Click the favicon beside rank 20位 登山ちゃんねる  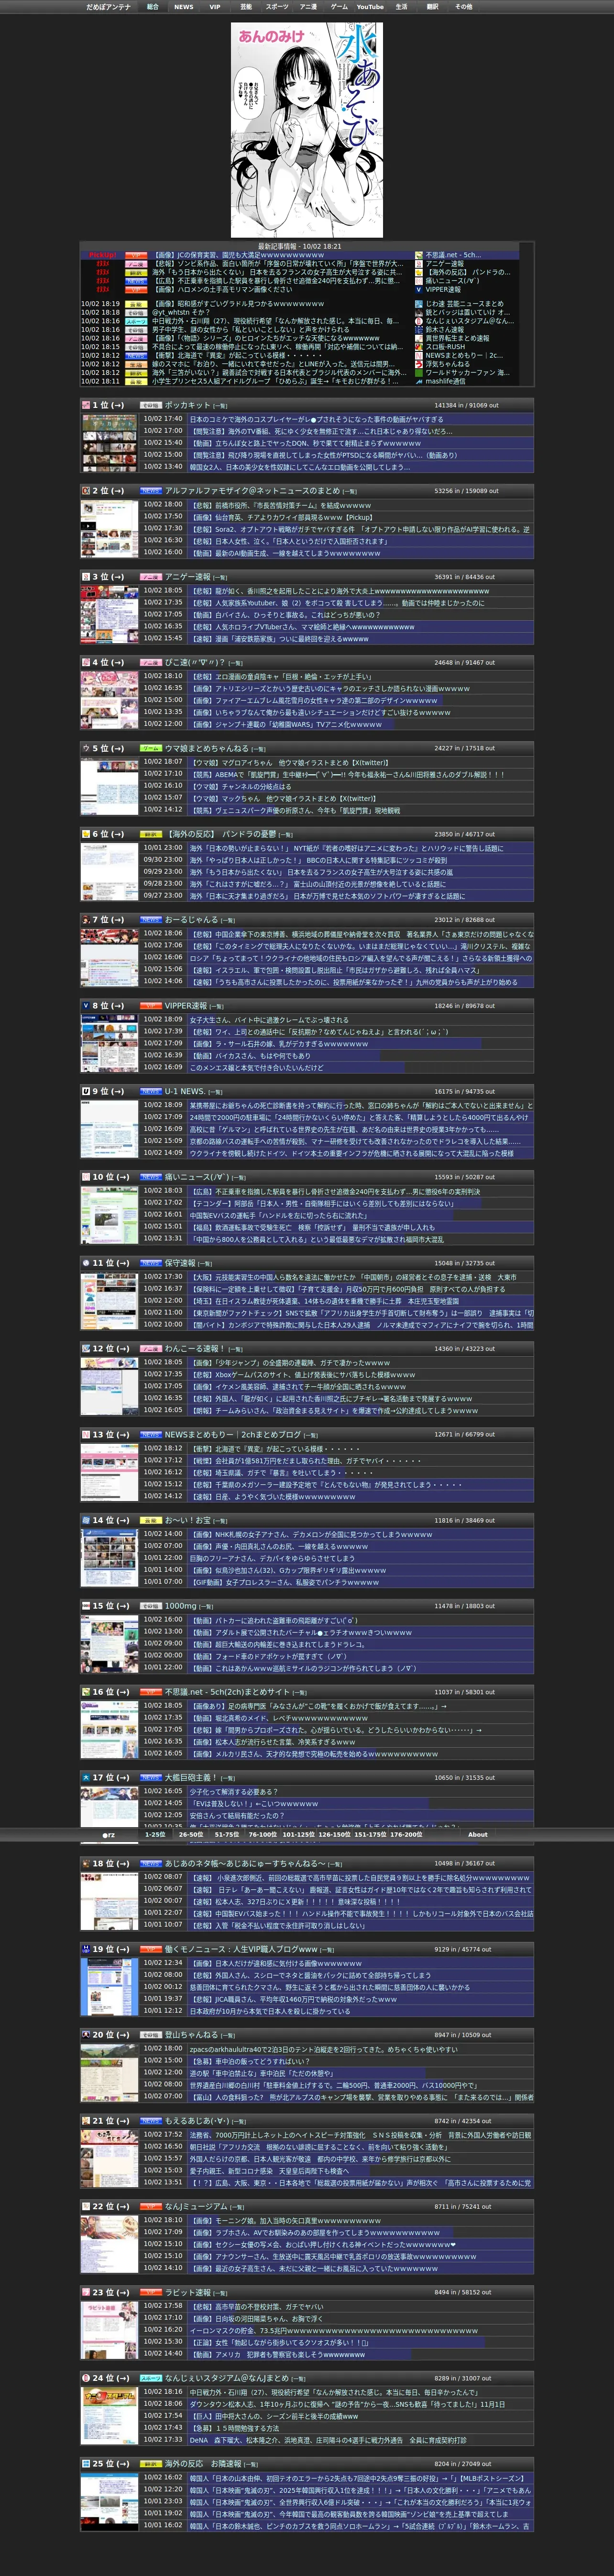point(86,2034)
